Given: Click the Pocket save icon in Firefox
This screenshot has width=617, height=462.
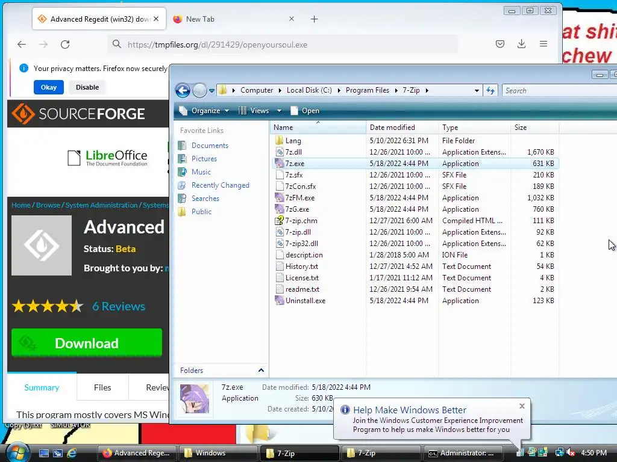Looking at the screenshot, I should (500, 44).
